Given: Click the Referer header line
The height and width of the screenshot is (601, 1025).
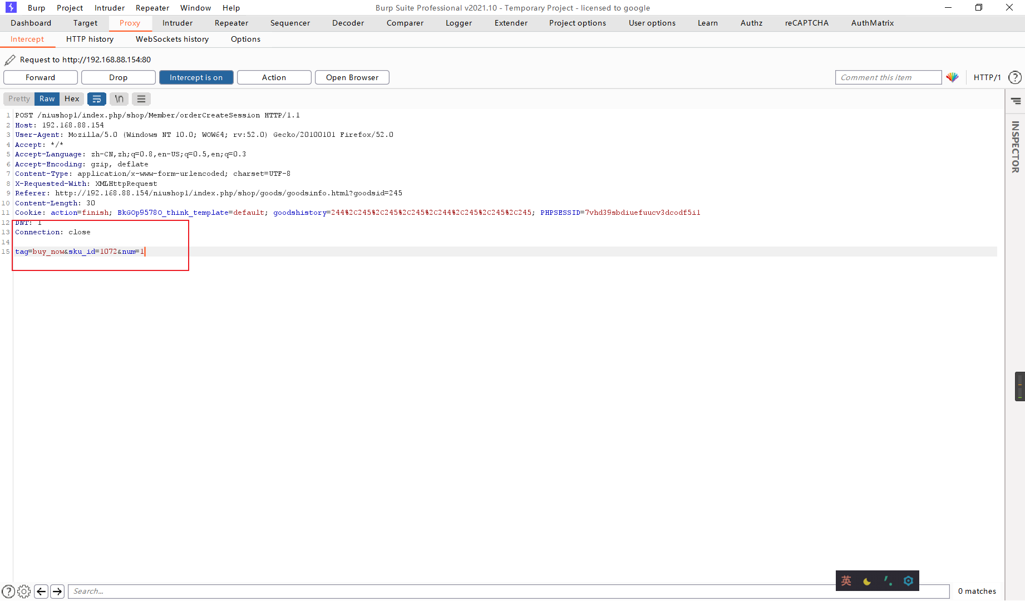Looking at the screenshot, I should [x=209, y=193].
